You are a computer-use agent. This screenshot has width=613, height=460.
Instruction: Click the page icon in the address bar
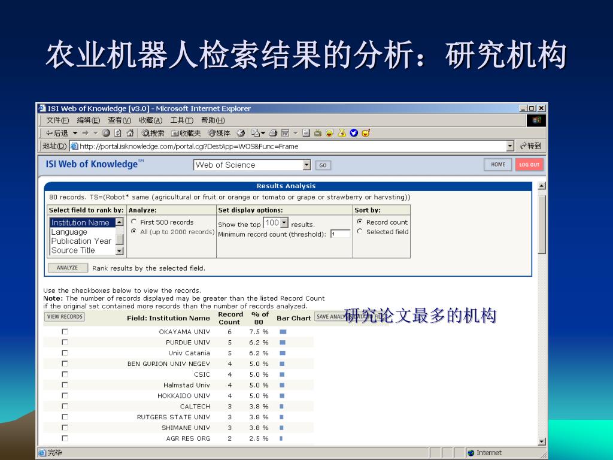tap(74, 146)
